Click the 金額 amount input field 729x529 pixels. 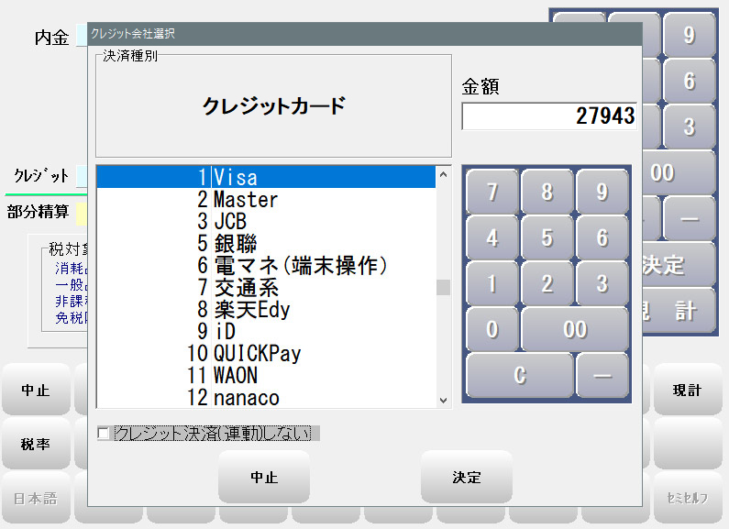tap(548, 116)
